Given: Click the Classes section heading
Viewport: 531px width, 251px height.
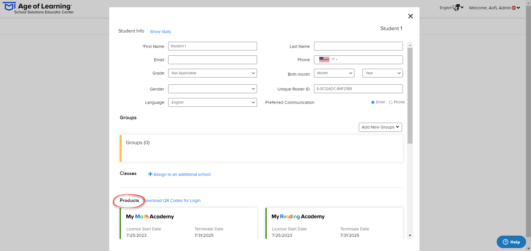Looking at the screenshot, I should pos(128,174).
